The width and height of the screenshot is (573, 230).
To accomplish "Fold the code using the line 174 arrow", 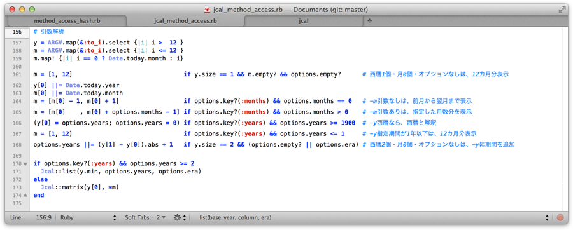I will pos(25,195).
